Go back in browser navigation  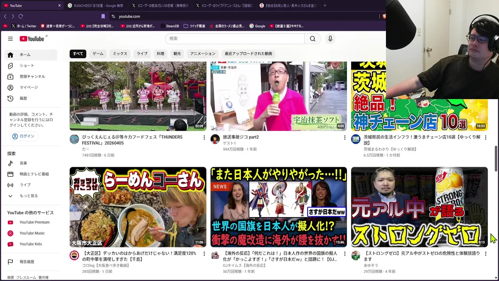coord(5,16)
